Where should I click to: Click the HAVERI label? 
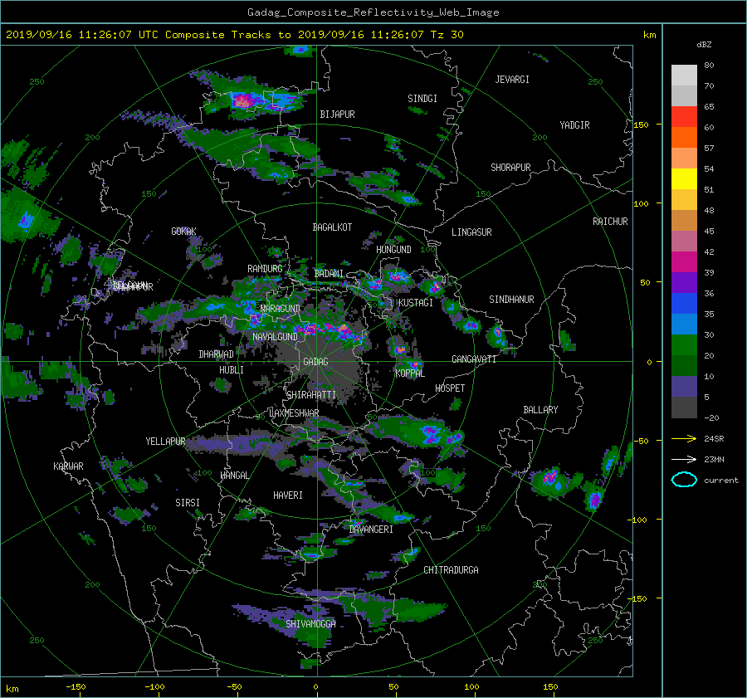(288, 495)
